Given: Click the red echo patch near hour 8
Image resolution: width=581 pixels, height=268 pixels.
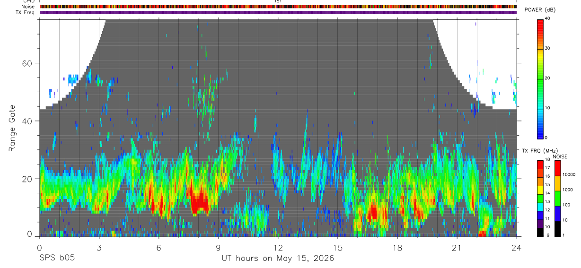Looking at the screenshot, I should point(200,200).
